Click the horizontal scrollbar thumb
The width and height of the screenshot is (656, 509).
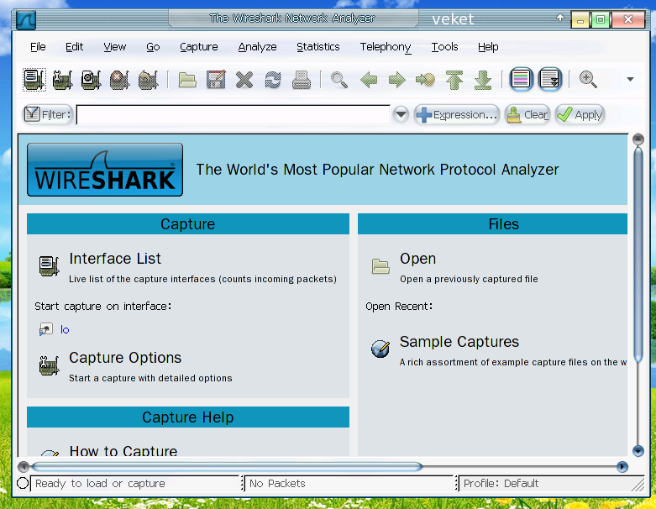coord(227,466)
